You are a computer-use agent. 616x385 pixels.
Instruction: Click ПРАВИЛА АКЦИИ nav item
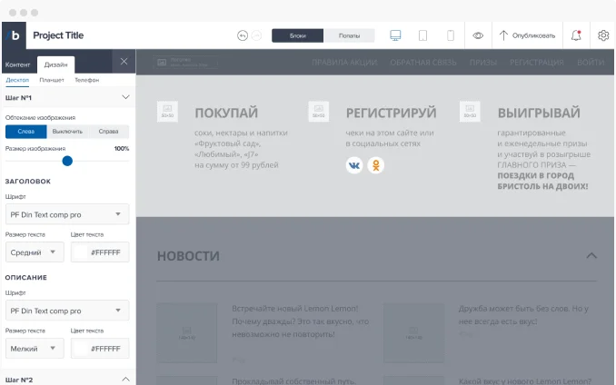pyautogui.click(x=344, y=63)
